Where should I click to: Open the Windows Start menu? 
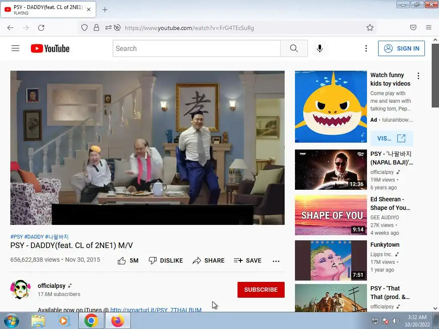click(11, 321)
